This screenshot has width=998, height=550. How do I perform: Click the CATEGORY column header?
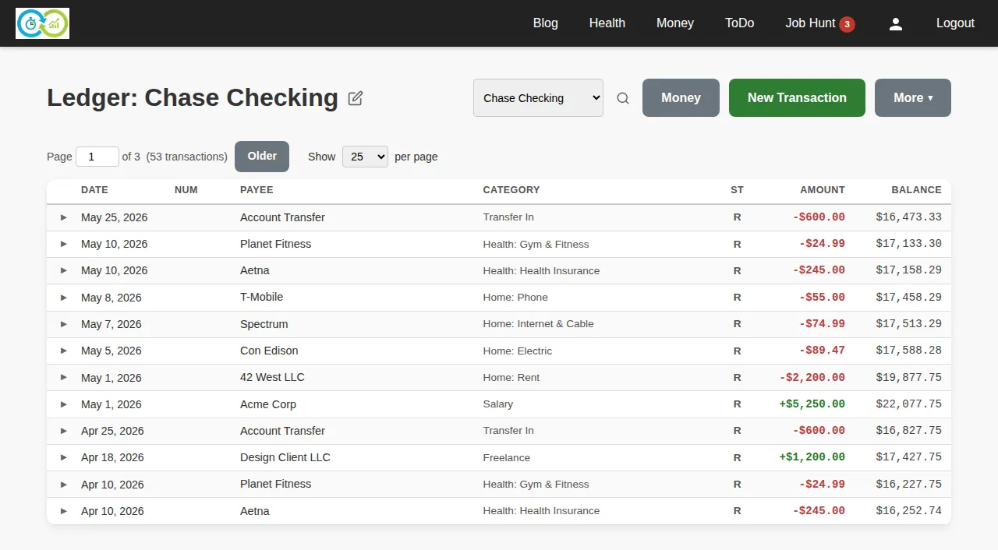pyautogui.click(x=511, y=190)
